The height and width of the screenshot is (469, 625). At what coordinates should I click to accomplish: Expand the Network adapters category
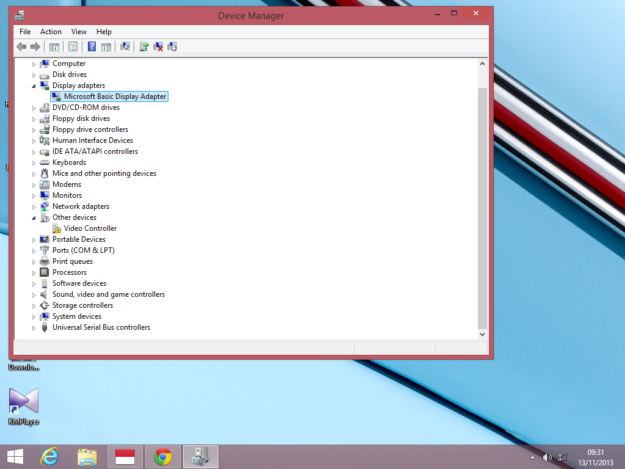[x=34, y=206]
